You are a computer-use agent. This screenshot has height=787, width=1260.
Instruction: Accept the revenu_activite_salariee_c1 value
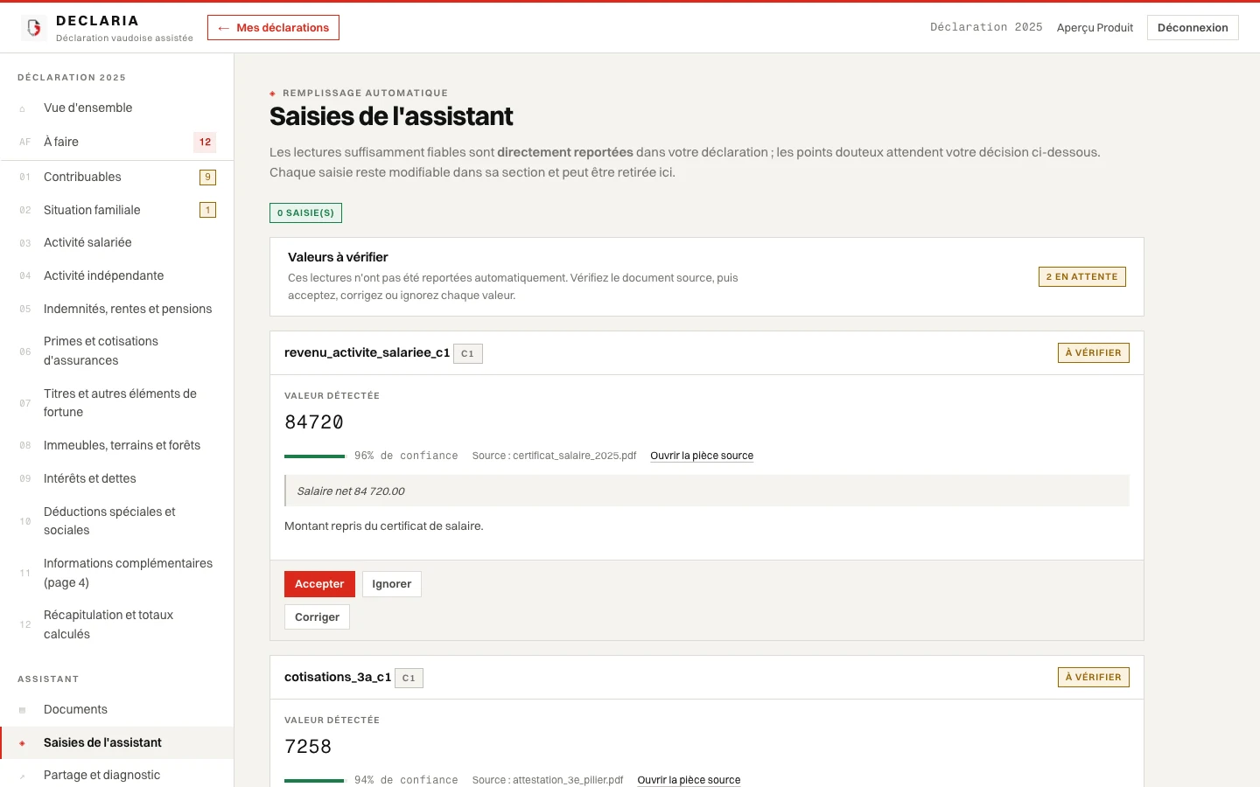pyautogui.click(x=319, y=584)
